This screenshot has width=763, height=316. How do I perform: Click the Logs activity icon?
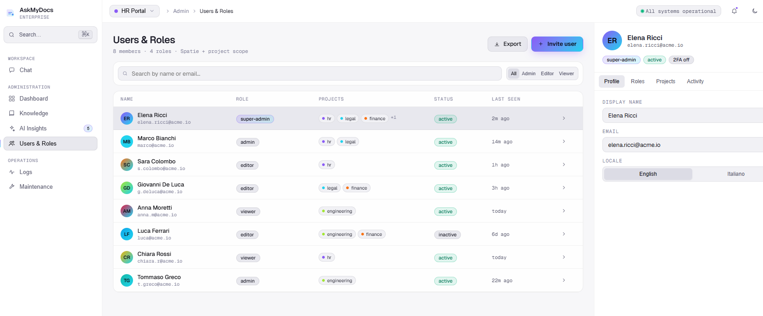pyautogui.click(x=12, y=172)
